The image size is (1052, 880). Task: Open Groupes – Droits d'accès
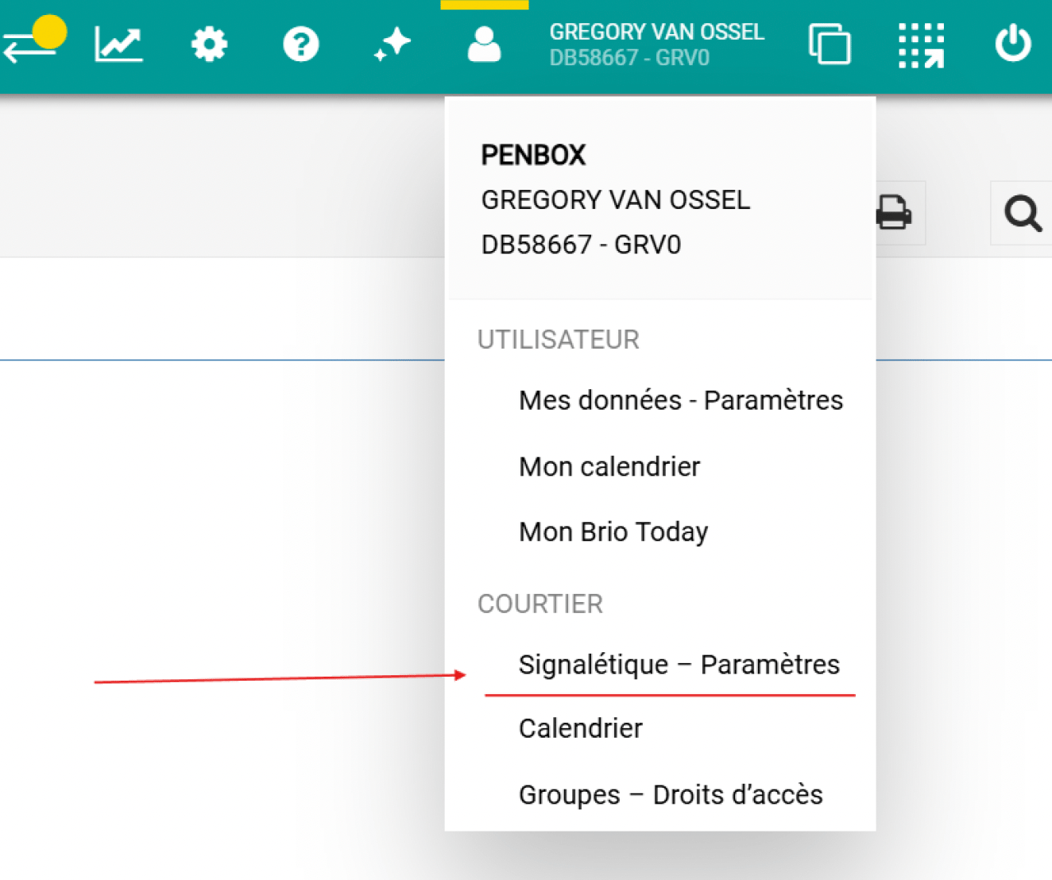[x=671, y=795]
